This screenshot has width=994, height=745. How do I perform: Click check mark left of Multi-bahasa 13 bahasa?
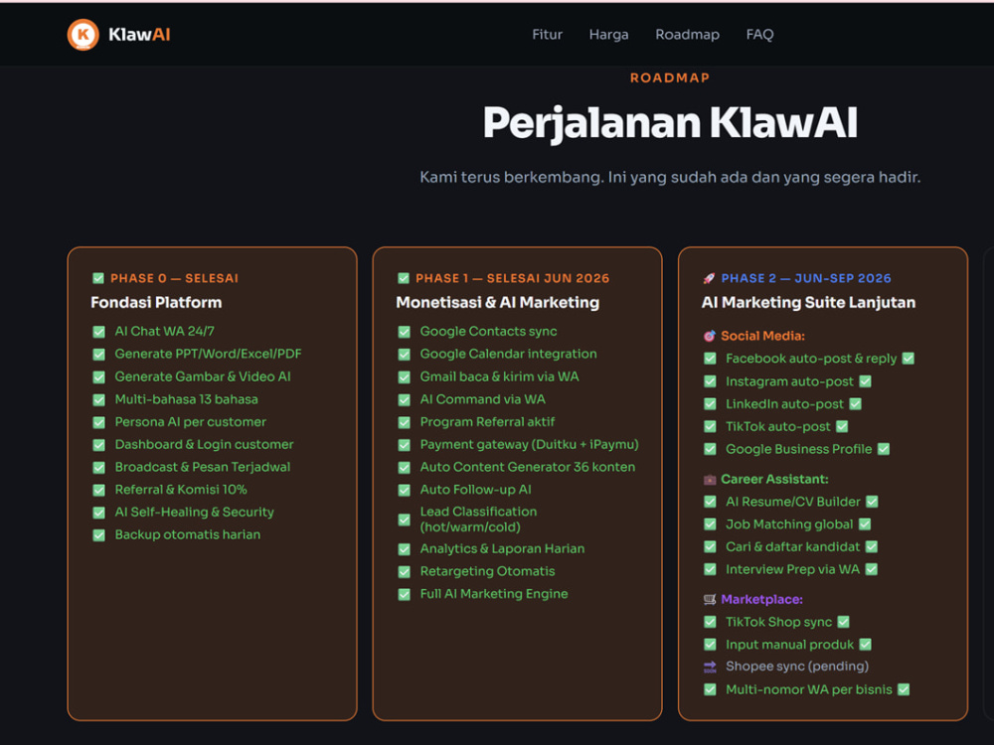(98, 399)
